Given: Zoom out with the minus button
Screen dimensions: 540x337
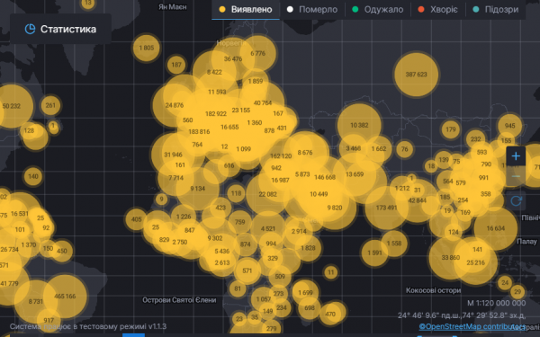Looking at the screenshot, I should coord(516,176).
